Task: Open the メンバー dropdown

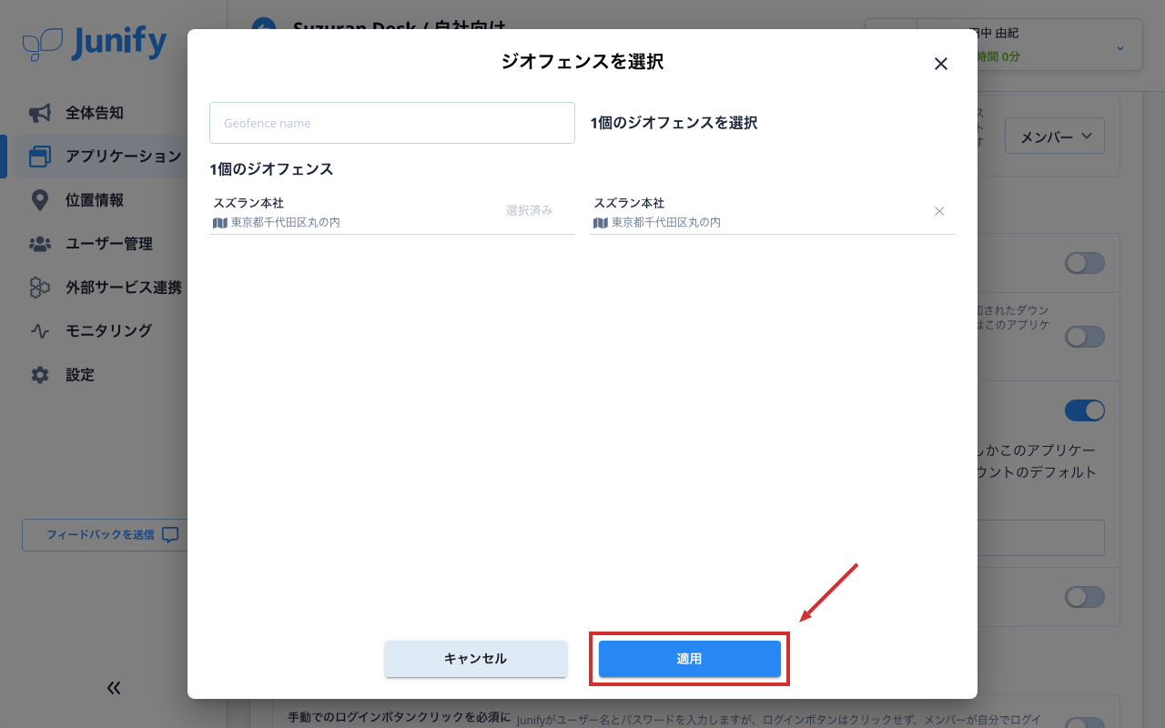Action: [1055, 136]
